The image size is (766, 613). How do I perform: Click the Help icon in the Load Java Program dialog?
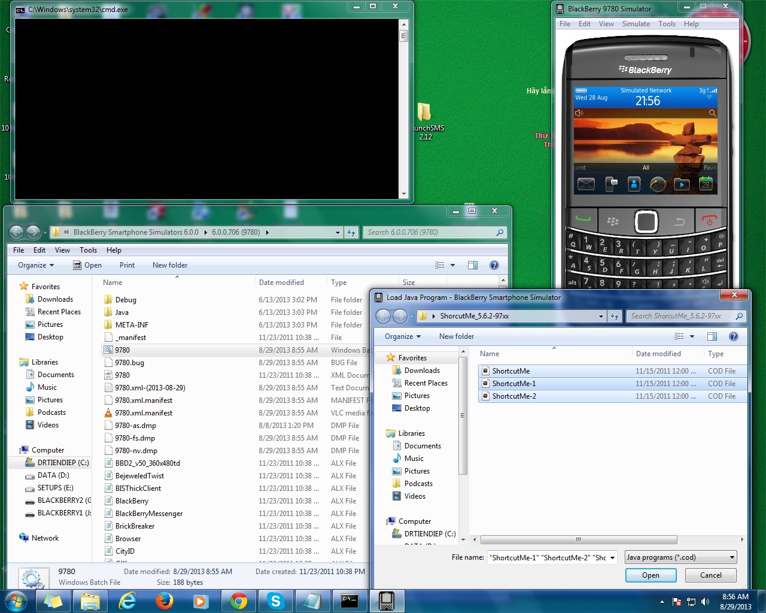click(x=734, y=336)
